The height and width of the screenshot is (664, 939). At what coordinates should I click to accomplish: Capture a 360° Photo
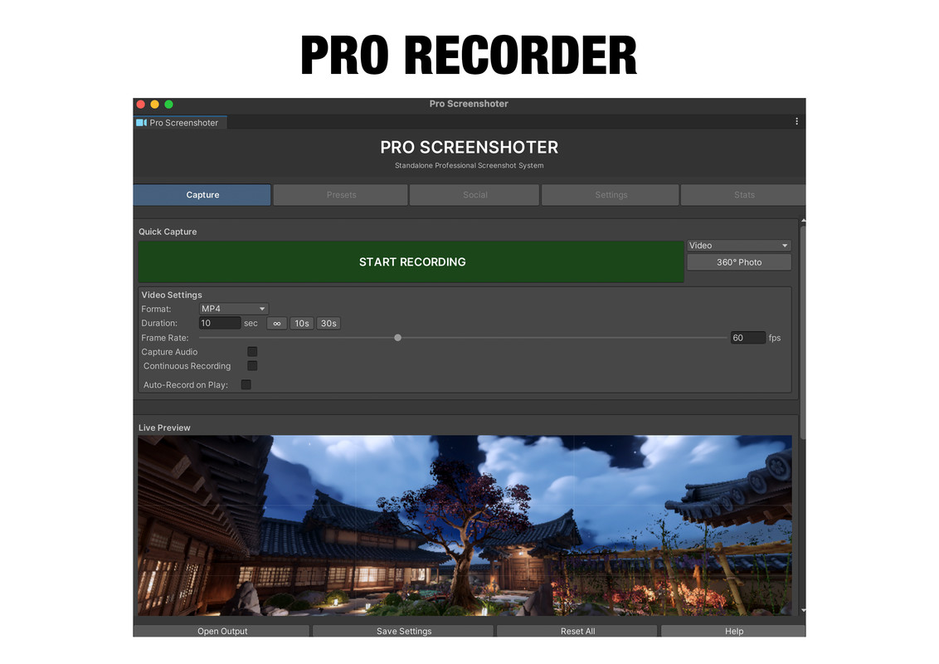pos(738,261)
